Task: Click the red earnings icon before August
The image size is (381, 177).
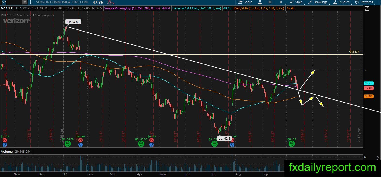Action: click(x=232, y=141)
